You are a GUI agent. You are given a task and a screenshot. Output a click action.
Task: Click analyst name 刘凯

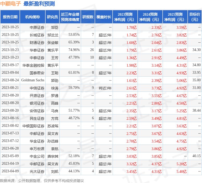pyautogui.click(x=55, y=171)
